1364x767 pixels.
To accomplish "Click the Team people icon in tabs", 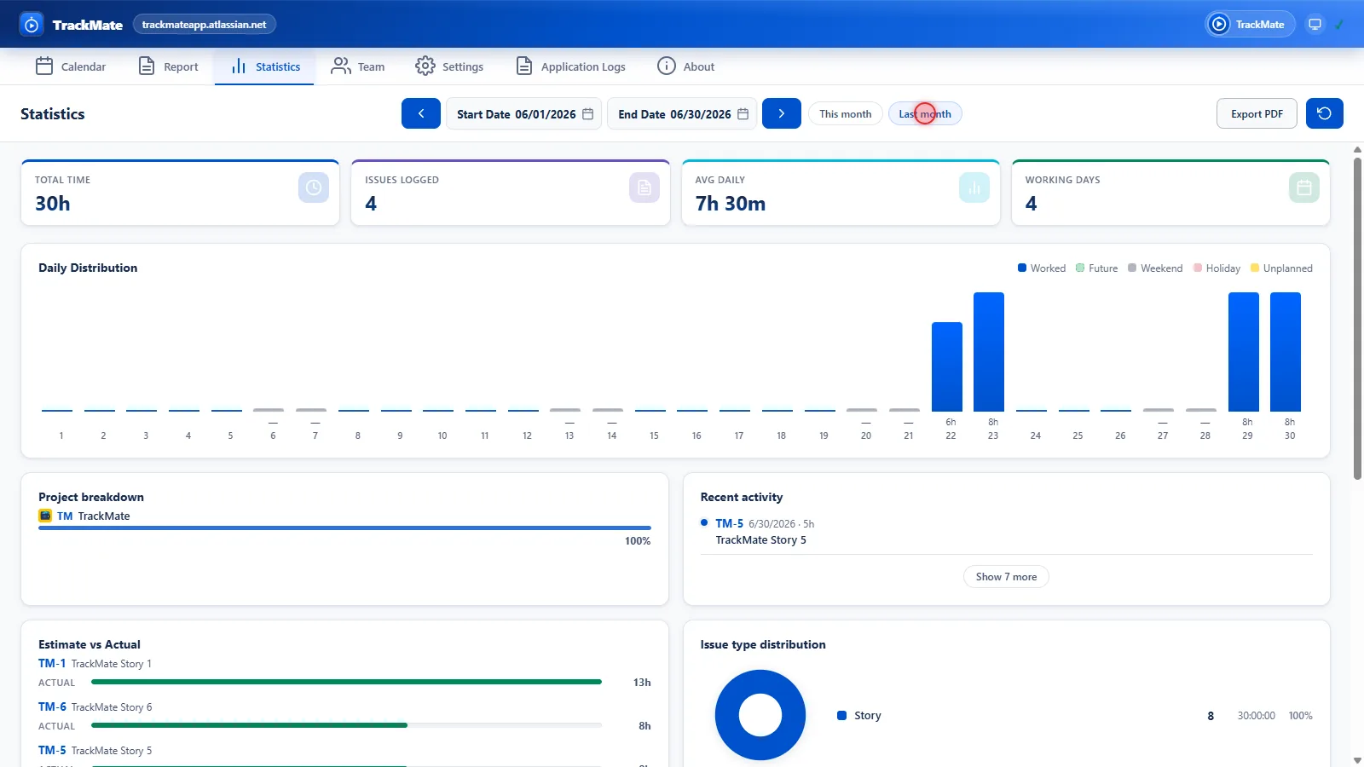I will 341,66.
